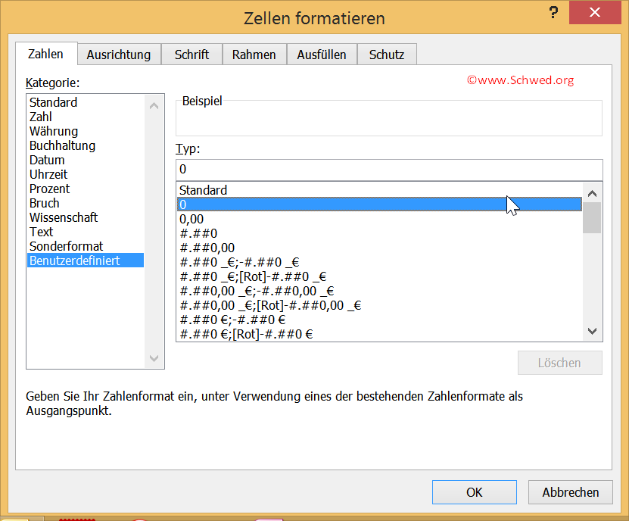Screen dimensions: 629x521
Task: Confirm formatting with the OK button
Action: click(x=474, y=491)
